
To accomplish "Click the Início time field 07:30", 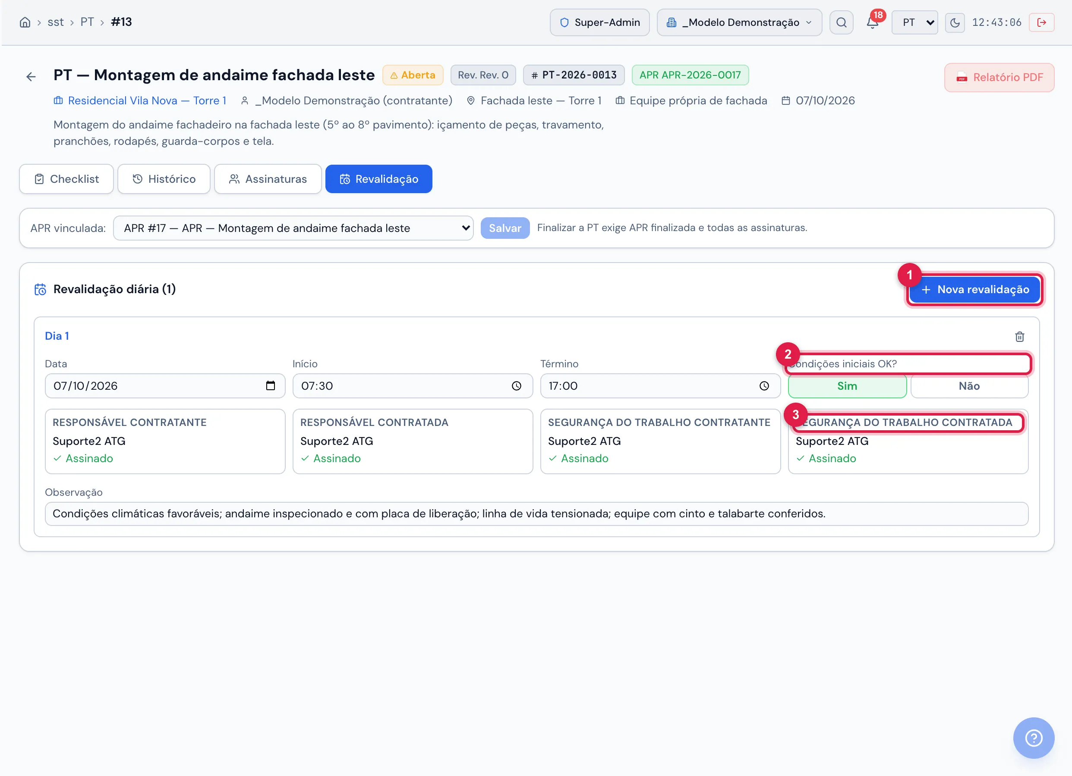I will point(413,386).
